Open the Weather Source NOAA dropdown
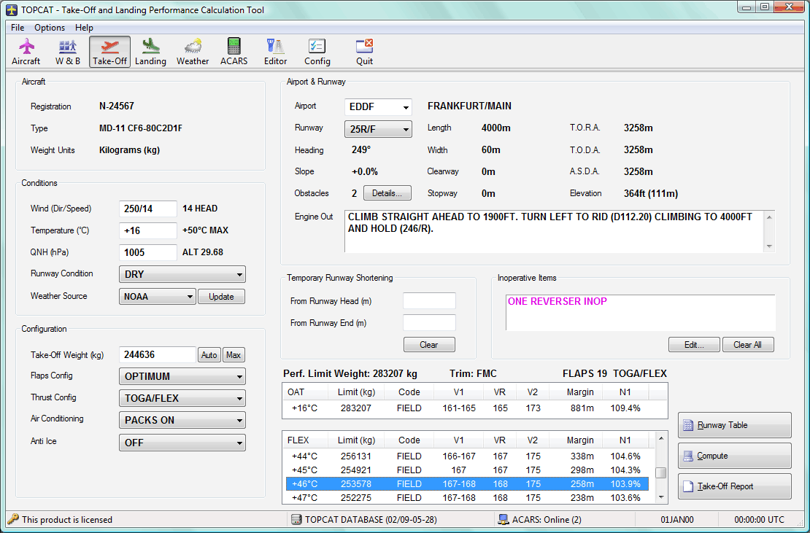Image resolution: width=810 pixels, height=533 pixels. pyautogui.click(x=157, y=296)
